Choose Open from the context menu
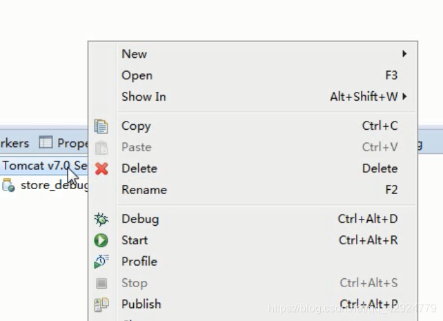443x321 pixels. pos(253,75)
